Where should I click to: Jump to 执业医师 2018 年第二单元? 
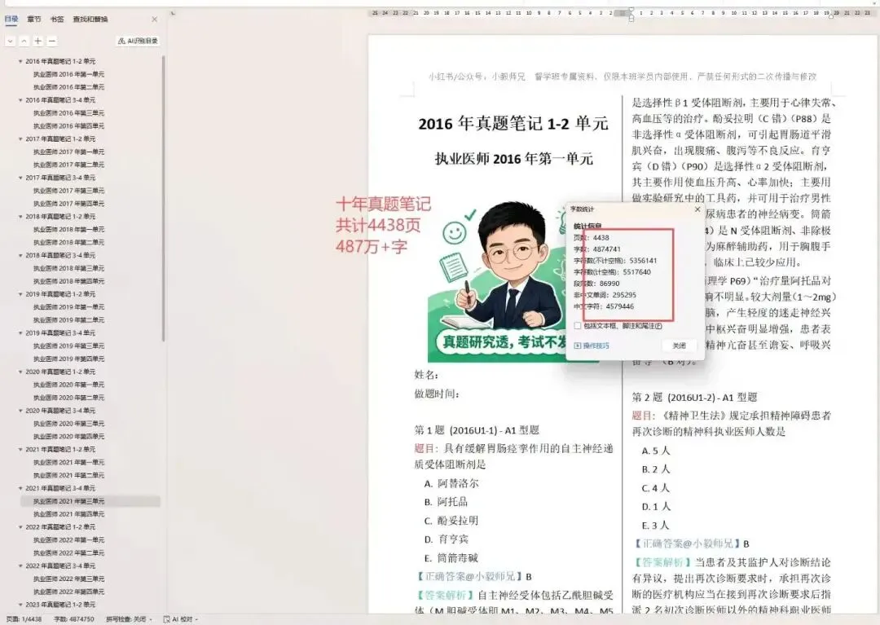tap(68, 242)
